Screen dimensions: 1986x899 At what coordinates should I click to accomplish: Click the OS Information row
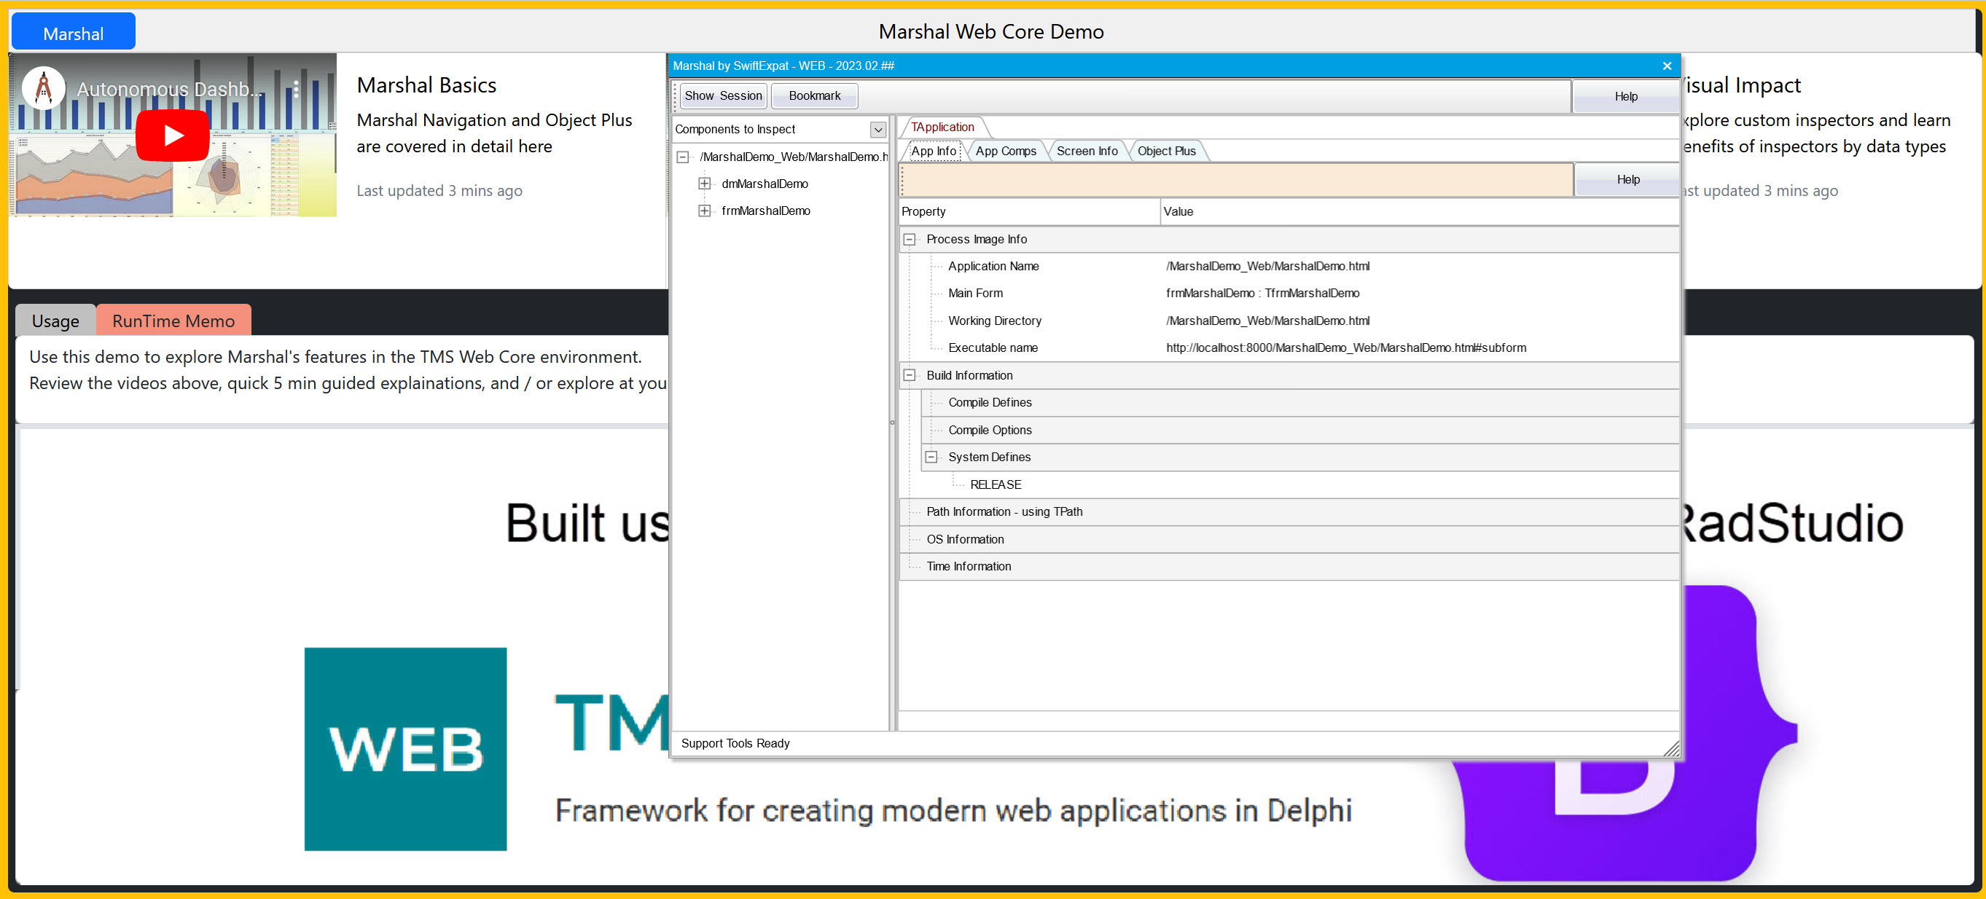1289,539
